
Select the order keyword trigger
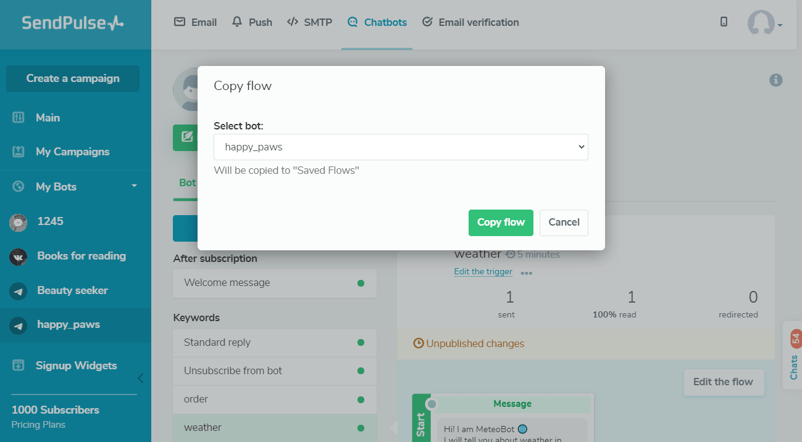click(x=275, y=399)
